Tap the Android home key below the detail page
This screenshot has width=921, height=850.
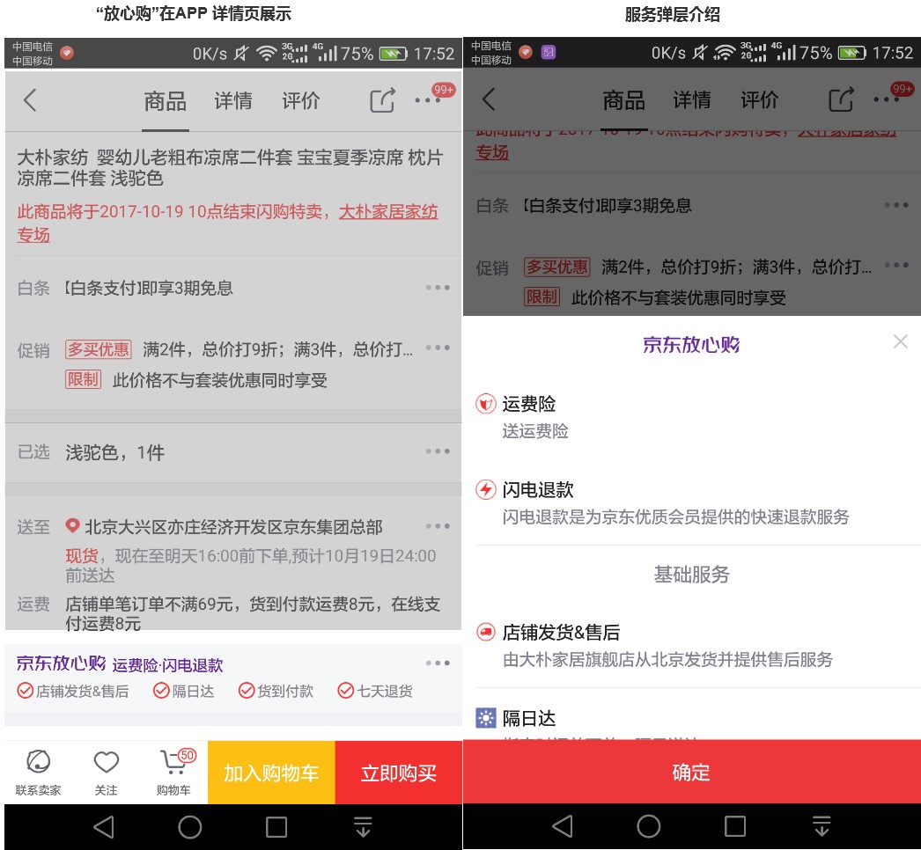pos(189,827)
